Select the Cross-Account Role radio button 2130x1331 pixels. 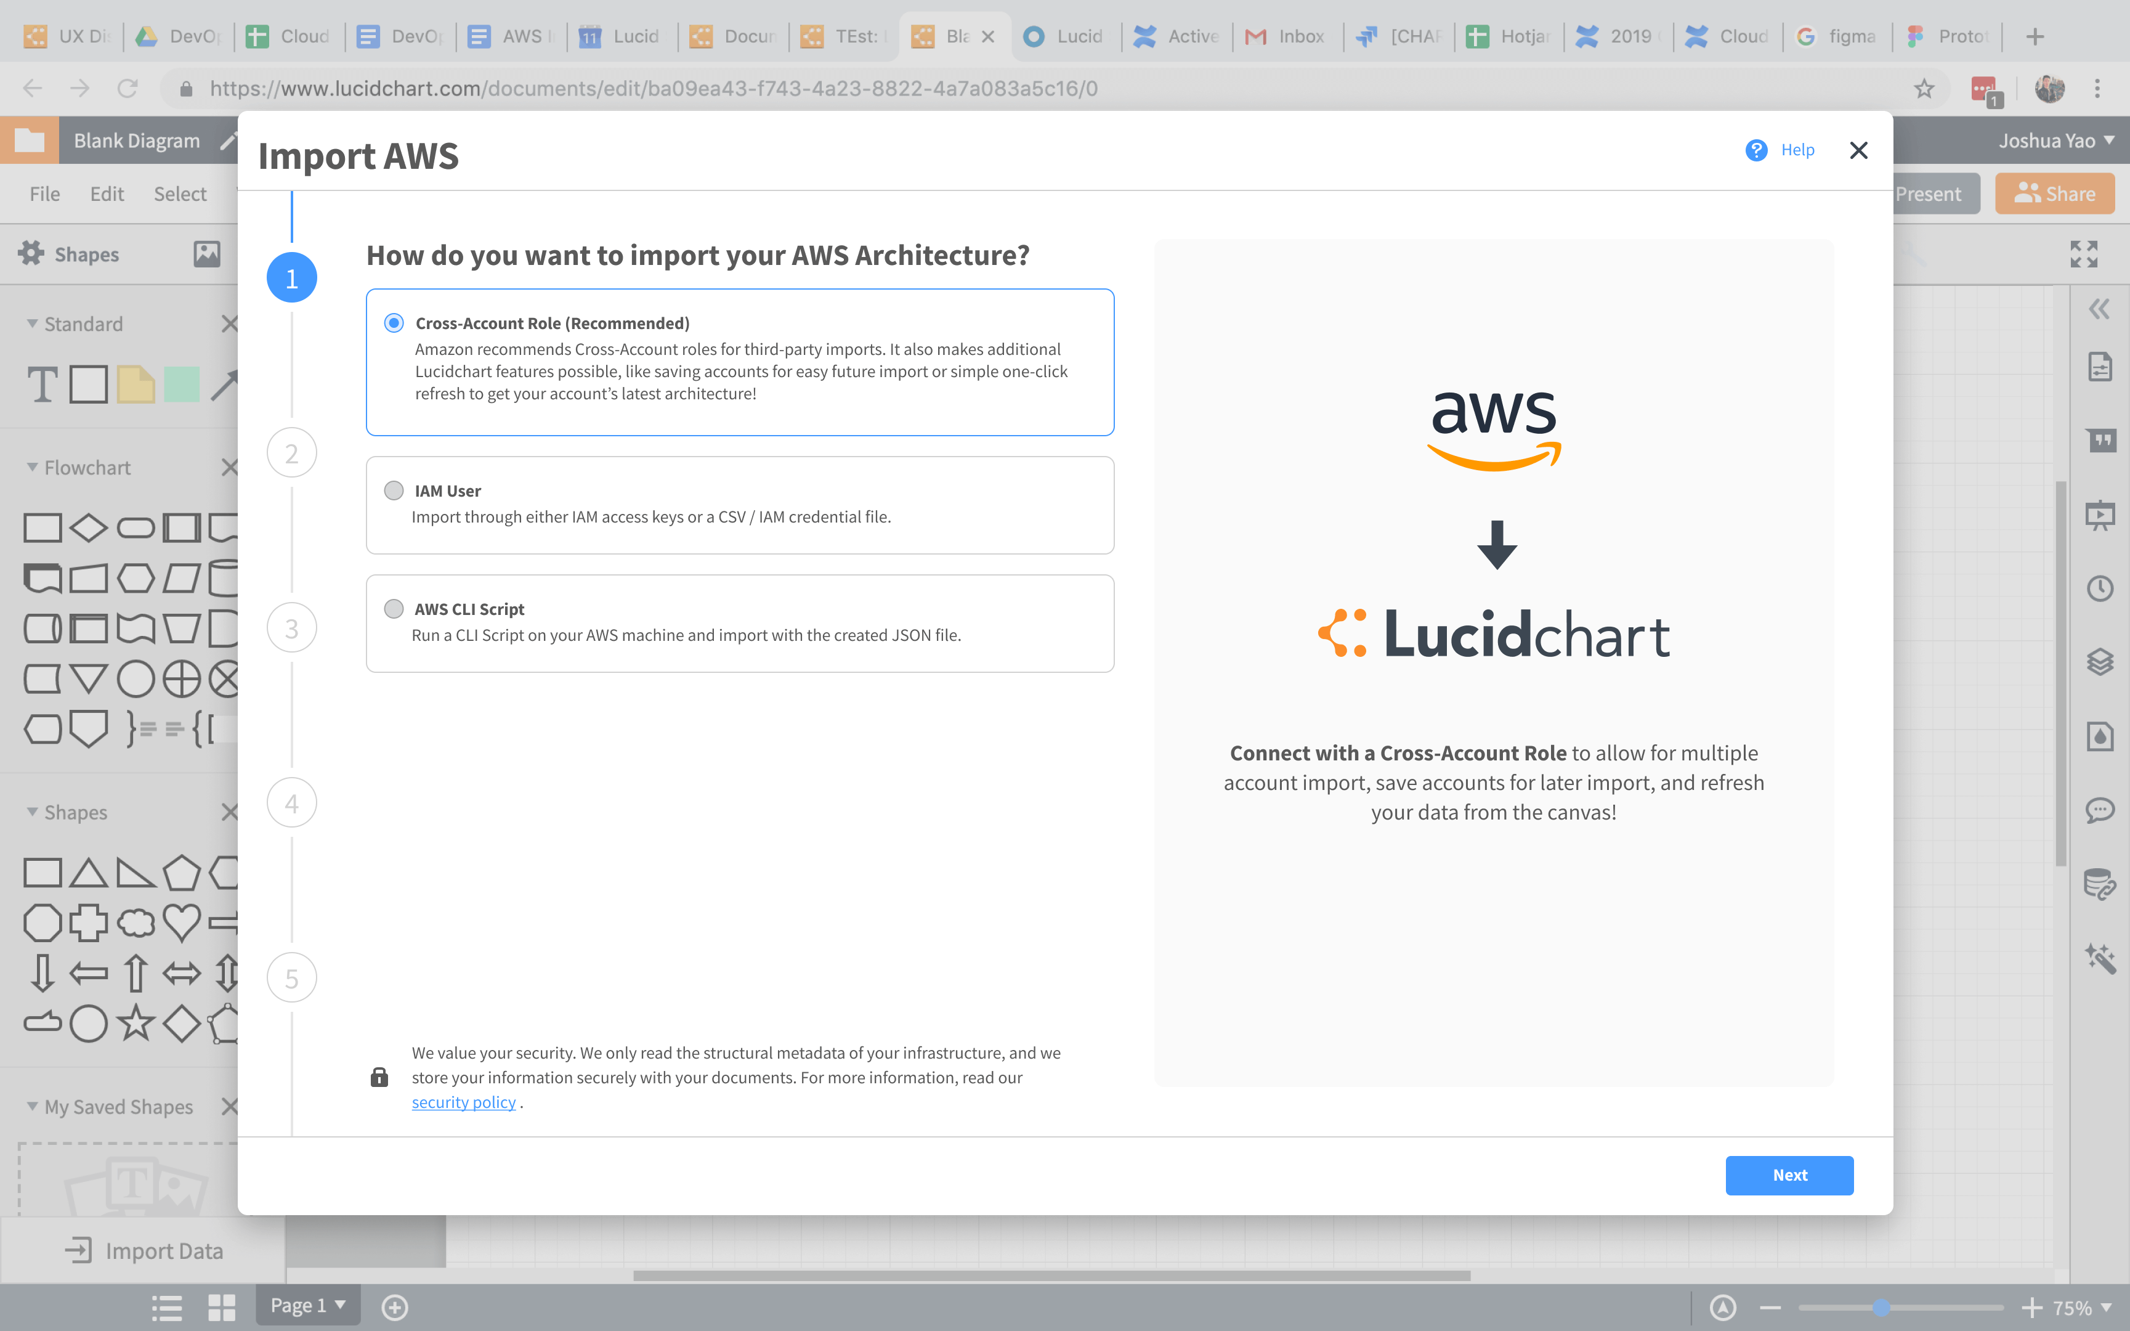coord(394,323)
